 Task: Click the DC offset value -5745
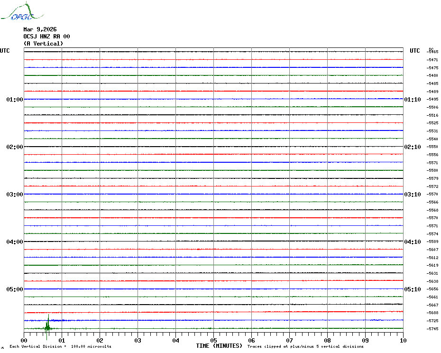pos(432,329)
